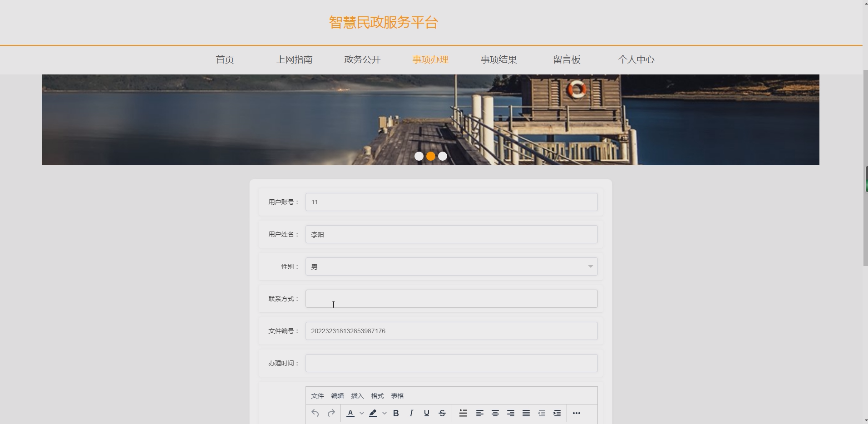Click the 用户姓名 input field

pyautogui.click(x=452, y=234)
